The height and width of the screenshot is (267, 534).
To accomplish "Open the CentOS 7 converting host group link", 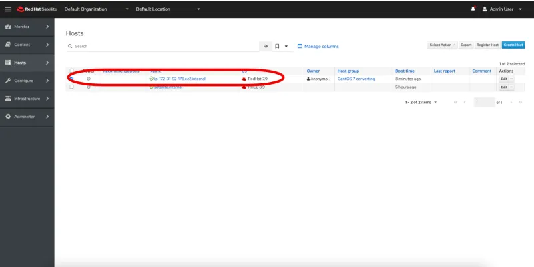I will pyautogui.click(x=356, y=79).
